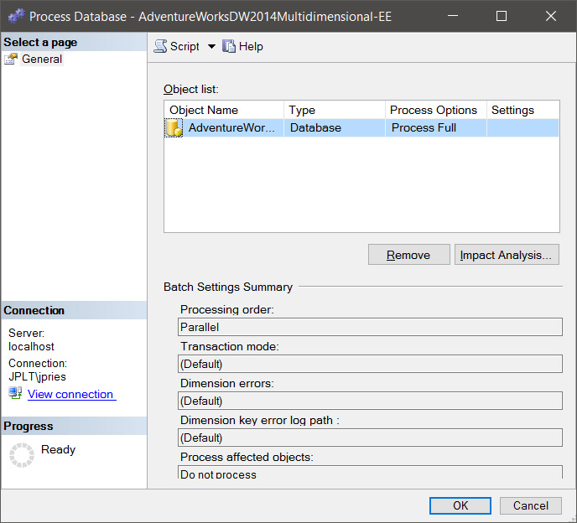The width and height of the screenshot is (577, 523).
Task: Open Impact Analysis dialog
Action: (506, 255)
